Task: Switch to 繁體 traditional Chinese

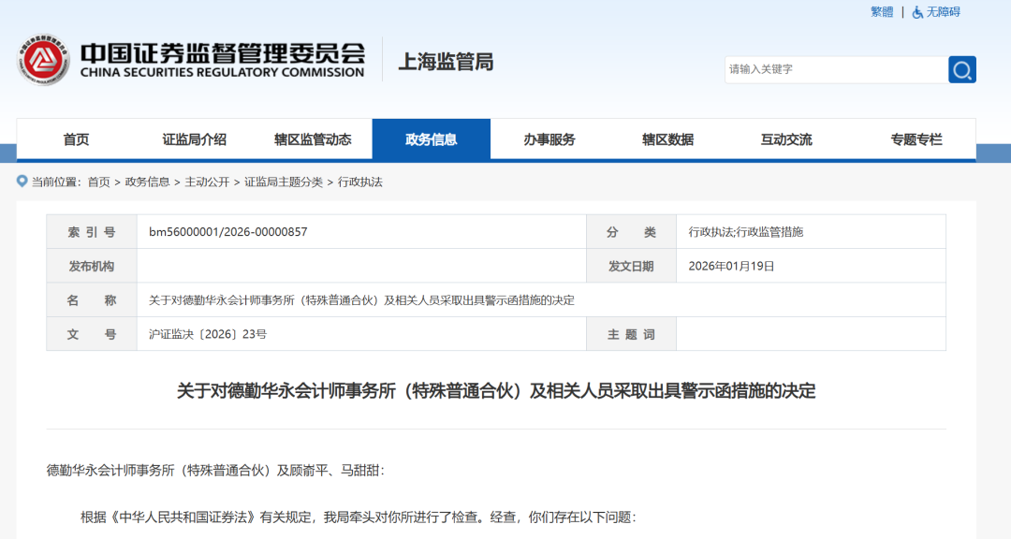Action: tap(882, 12)
